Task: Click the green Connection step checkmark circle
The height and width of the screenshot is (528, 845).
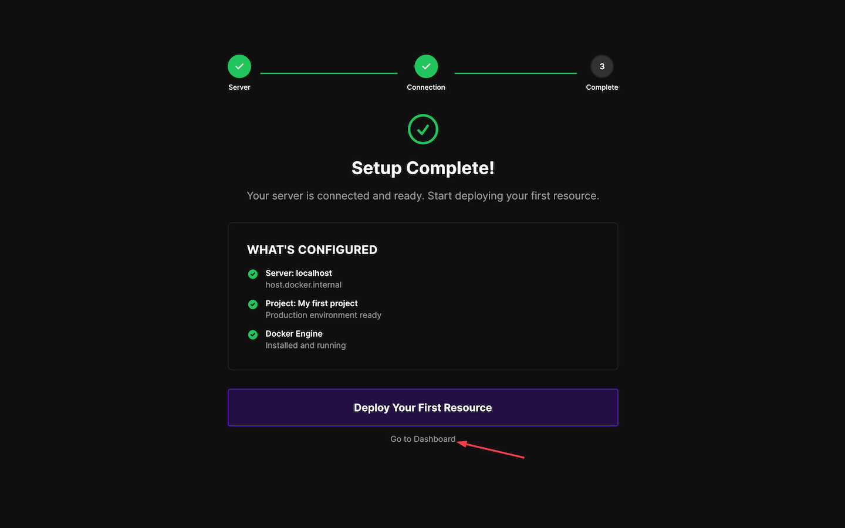Action: (x=426, y=66)
